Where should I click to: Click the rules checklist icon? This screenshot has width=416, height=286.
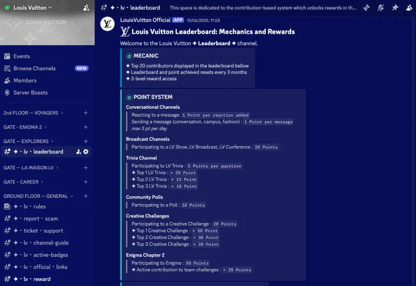pyautogui.click(x=7, y=207)
